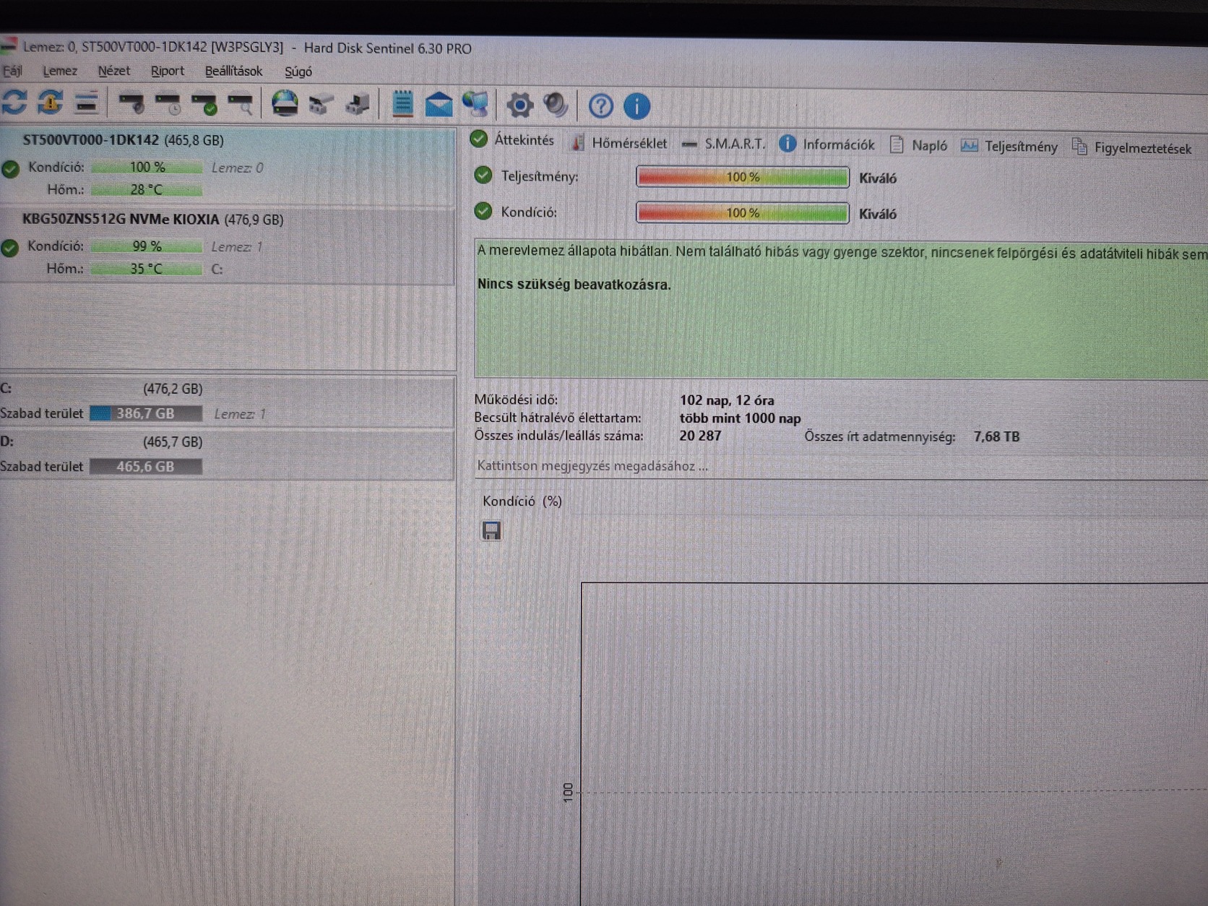Click the first grey drives toolbar icon

click(x=321, y=105)
